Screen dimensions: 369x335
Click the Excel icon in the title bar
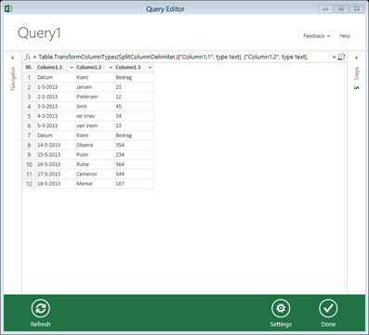click(7, 9)
